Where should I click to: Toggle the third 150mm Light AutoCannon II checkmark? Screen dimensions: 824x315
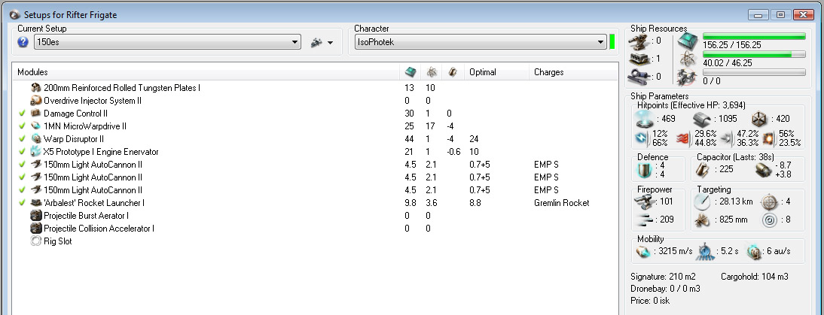22,189
